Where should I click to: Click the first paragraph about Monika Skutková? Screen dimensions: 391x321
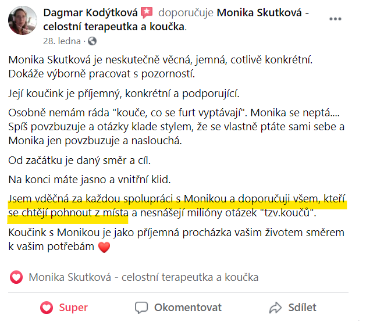(x=161, y=67)
